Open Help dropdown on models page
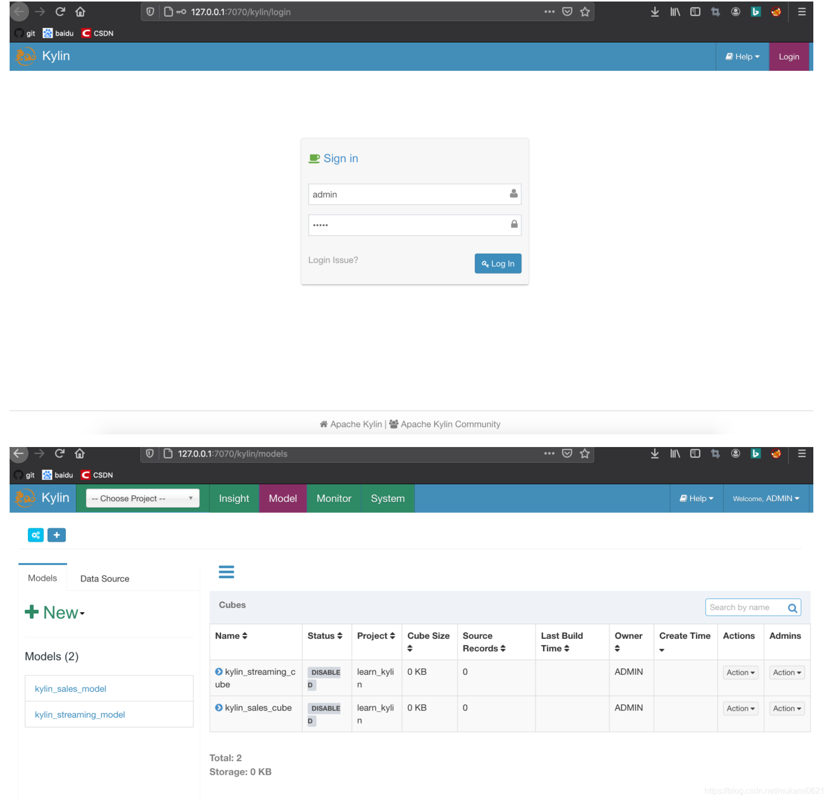Image resolution: width=828 pixels, height=800 pixels. point(696,499)
